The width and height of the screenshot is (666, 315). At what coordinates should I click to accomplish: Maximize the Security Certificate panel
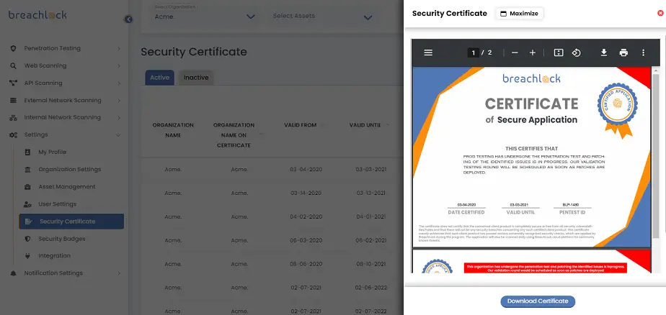pyautogui.click(x=520, y=14)
